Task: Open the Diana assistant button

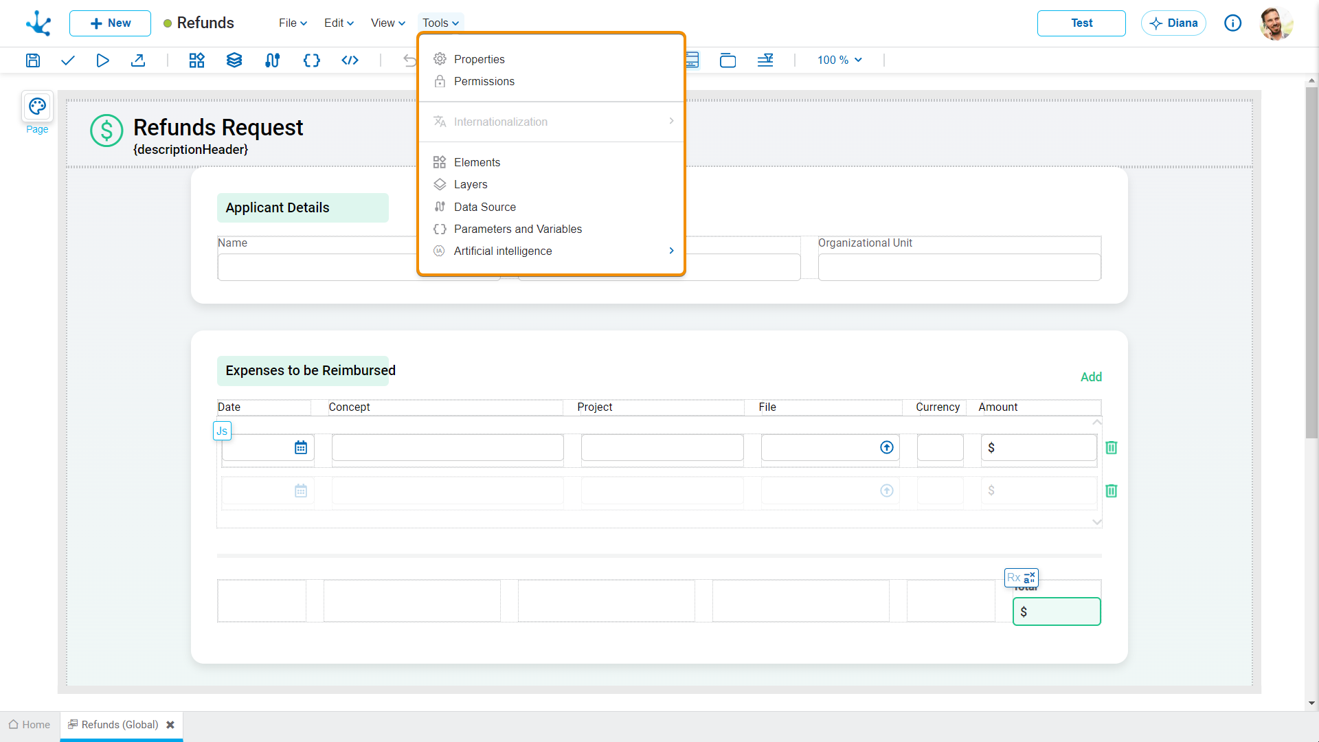Action: click(1173, 23)
